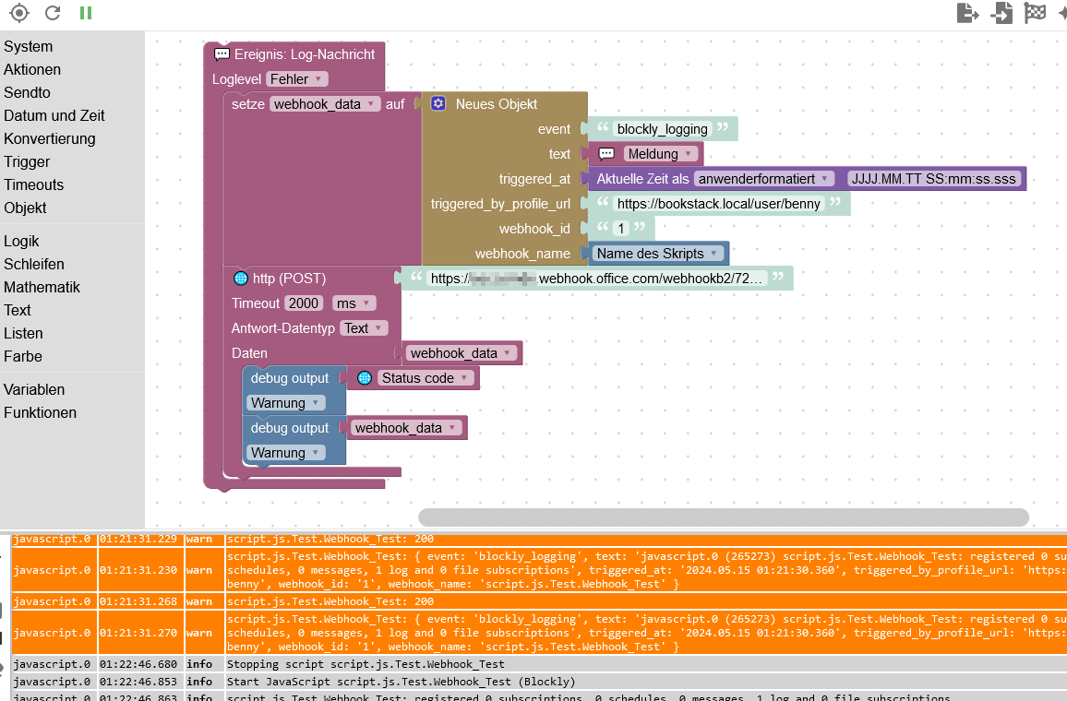Open webhook_data variable dropdown in setze block
Image resolution: width=1067 pixels, height=701 pixels.
tap(325, 104)
